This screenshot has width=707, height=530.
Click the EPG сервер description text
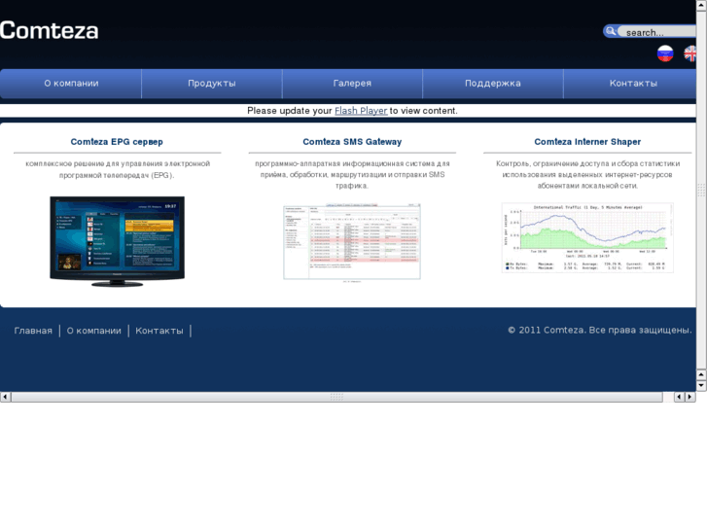pos(118,169)
